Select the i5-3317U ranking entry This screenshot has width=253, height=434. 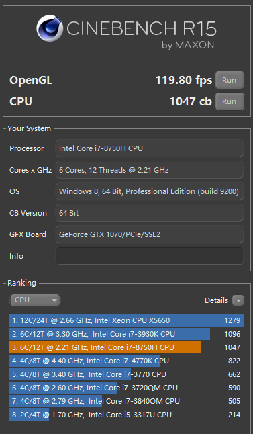[x=126, y=415]
